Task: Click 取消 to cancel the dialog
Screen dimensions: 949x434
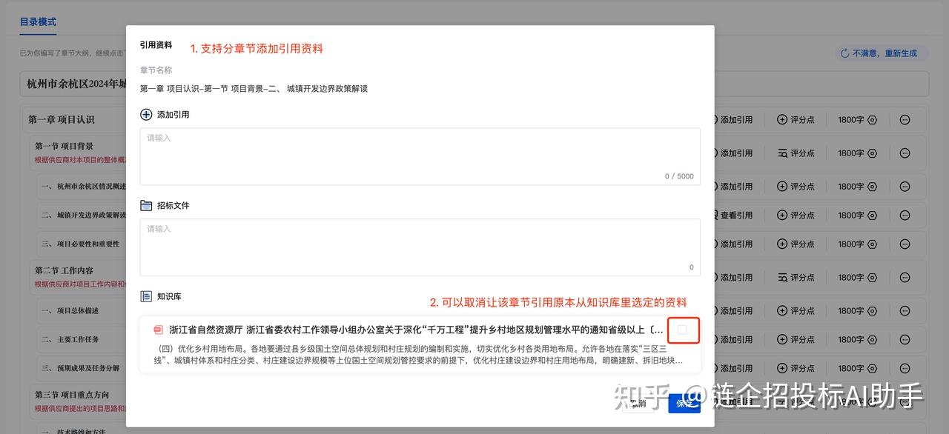Action: (x=638, y=404)
